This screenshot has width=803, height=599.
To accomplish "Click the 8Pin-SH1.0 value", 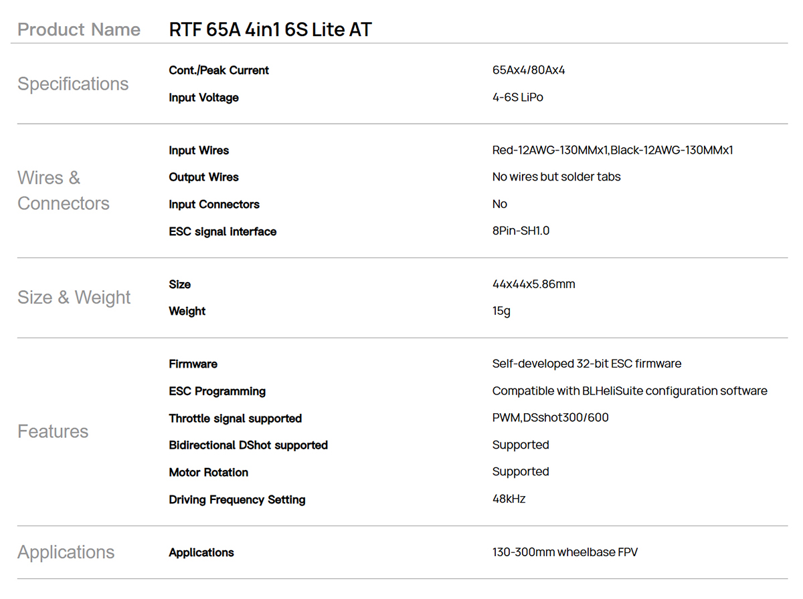I will [x=521, y=231].
